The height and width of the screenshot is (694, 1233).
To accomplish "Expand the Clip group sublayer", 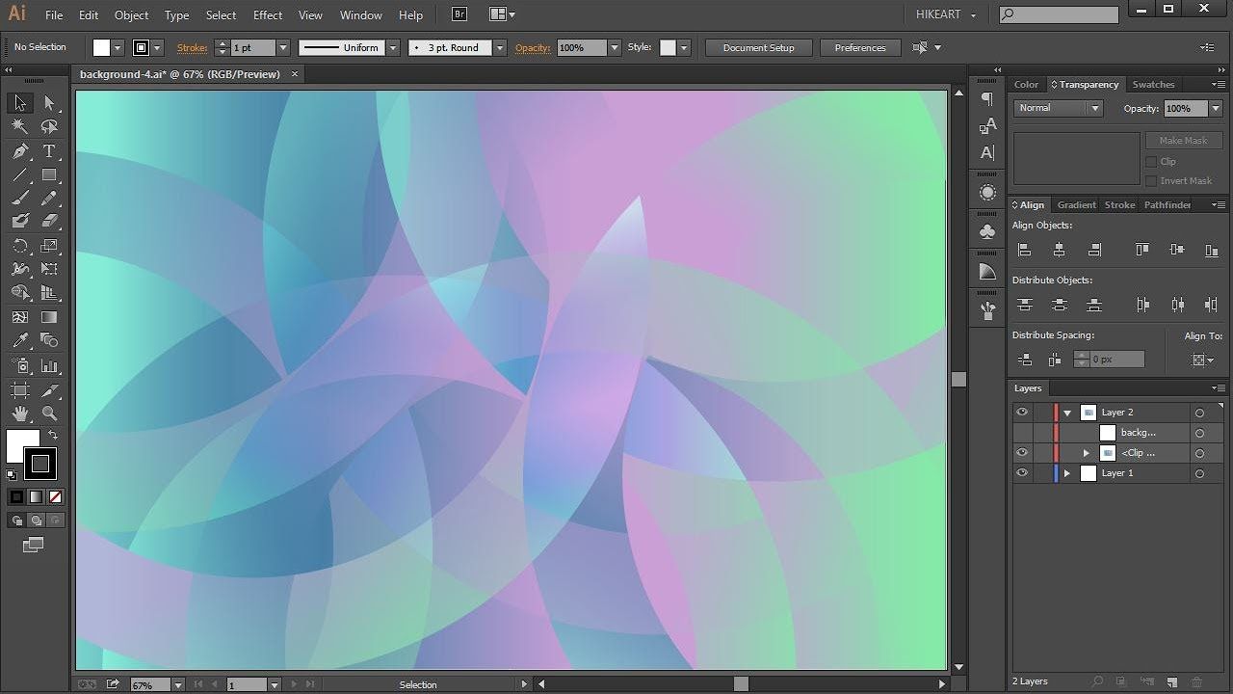I will 1087,453.
